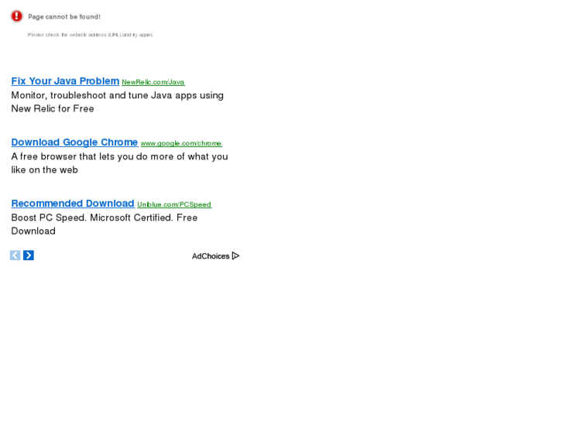Click the 'like on the web' text line

click(44, 170)
